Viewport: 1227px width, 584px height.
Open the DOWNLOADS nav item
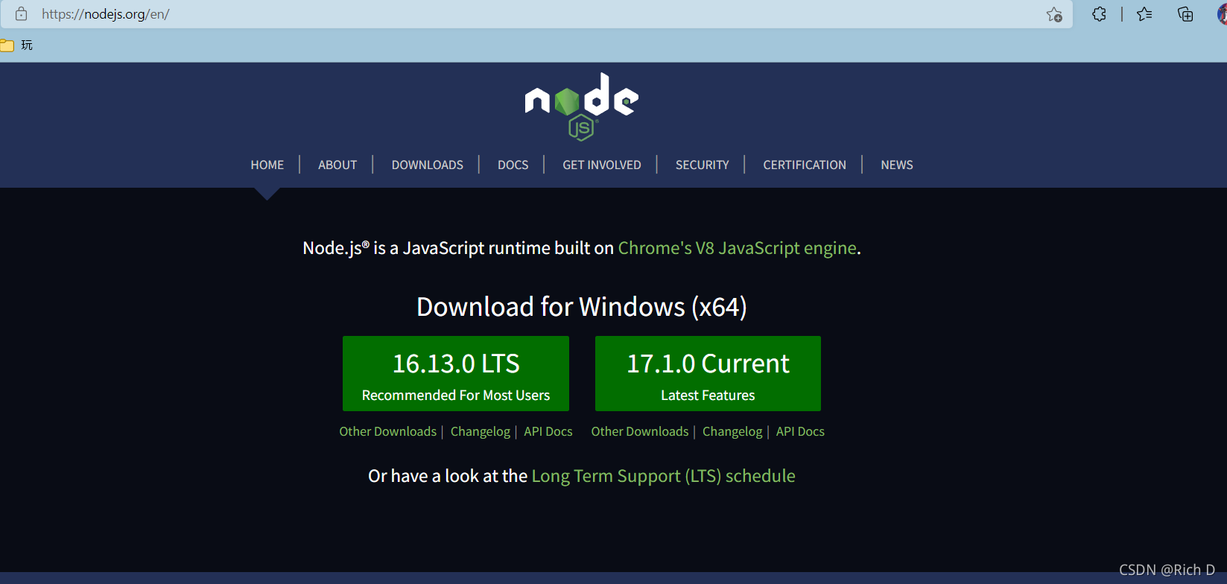tap(428, 165)
